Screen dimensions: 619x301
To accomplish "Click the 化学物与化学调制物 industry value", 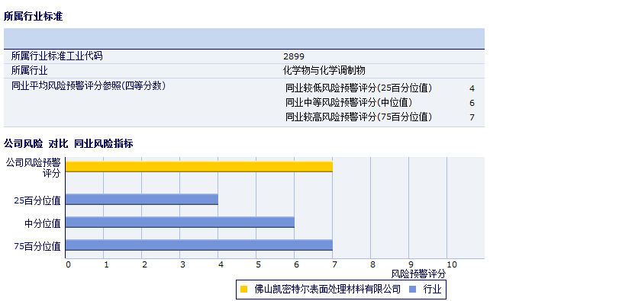I will pos(324,71).
